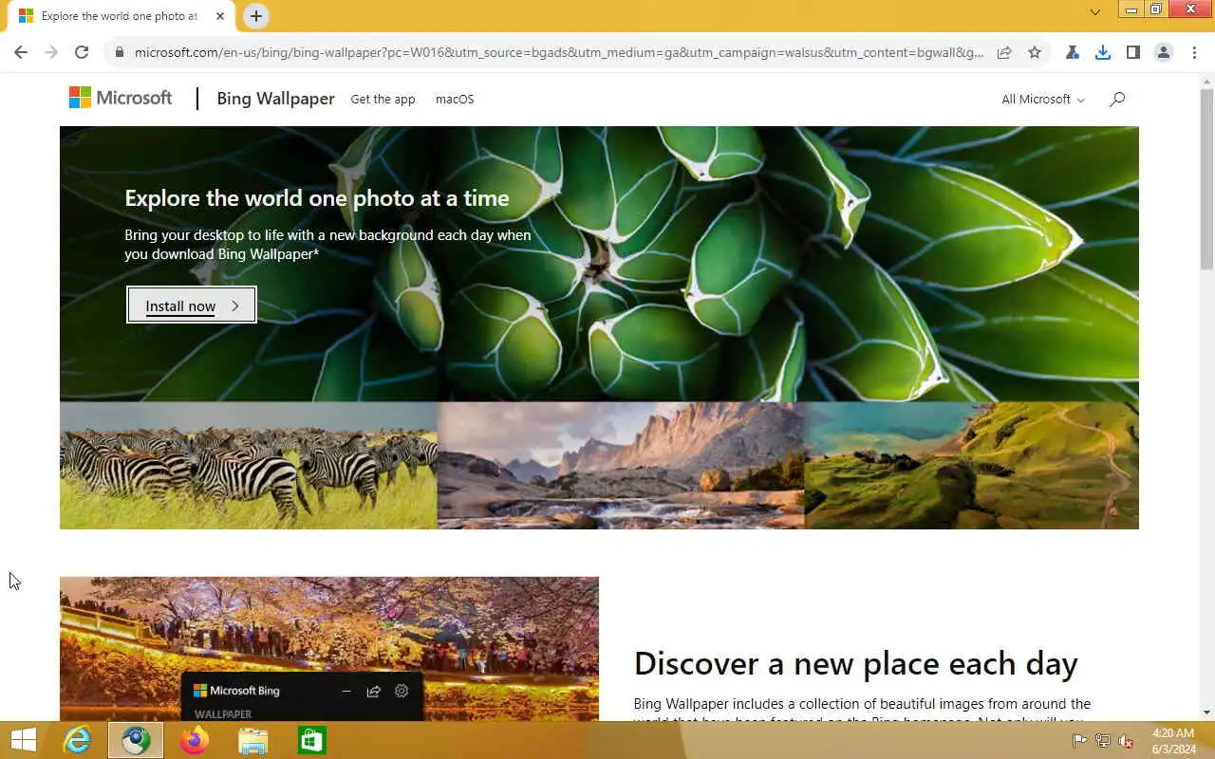The height and width of the screenshot is (759, 1215).
Task: Bookmark this tab with star icon
Action: pyautogui.click(x=1035, y=53)
